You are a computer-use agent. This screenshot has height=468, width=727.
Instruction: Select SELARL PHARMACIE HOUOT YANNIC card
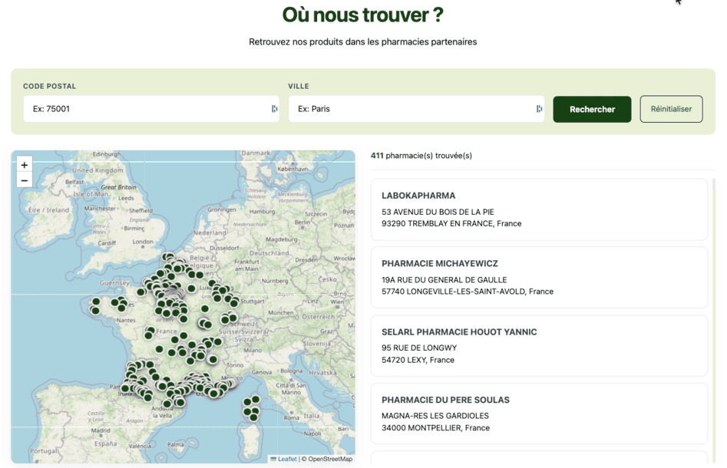[539, 346]
